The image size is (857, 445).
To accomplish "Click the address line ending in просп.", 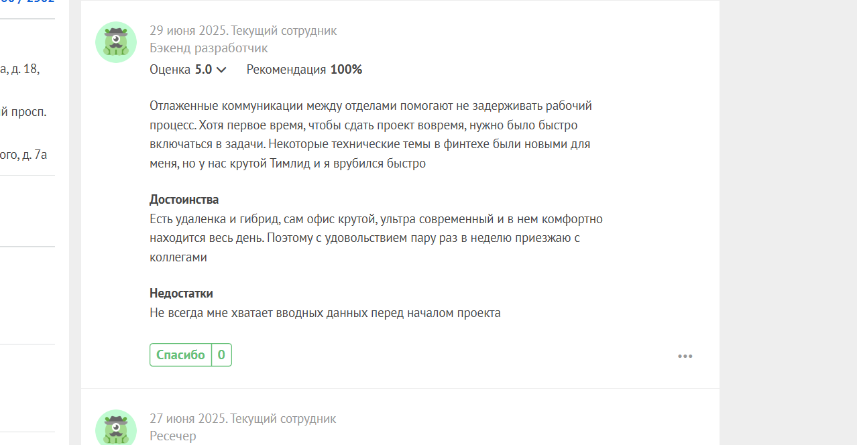I will pos(23,112).
